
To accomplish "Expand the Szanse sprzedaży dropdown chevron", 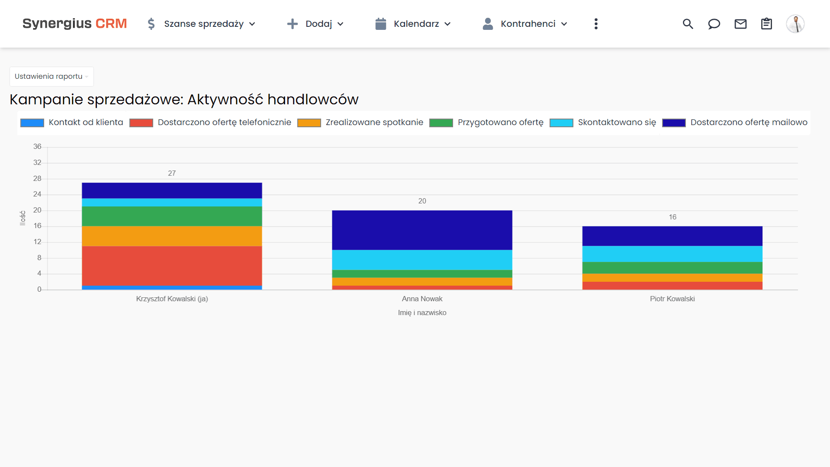I will [253, 24].
